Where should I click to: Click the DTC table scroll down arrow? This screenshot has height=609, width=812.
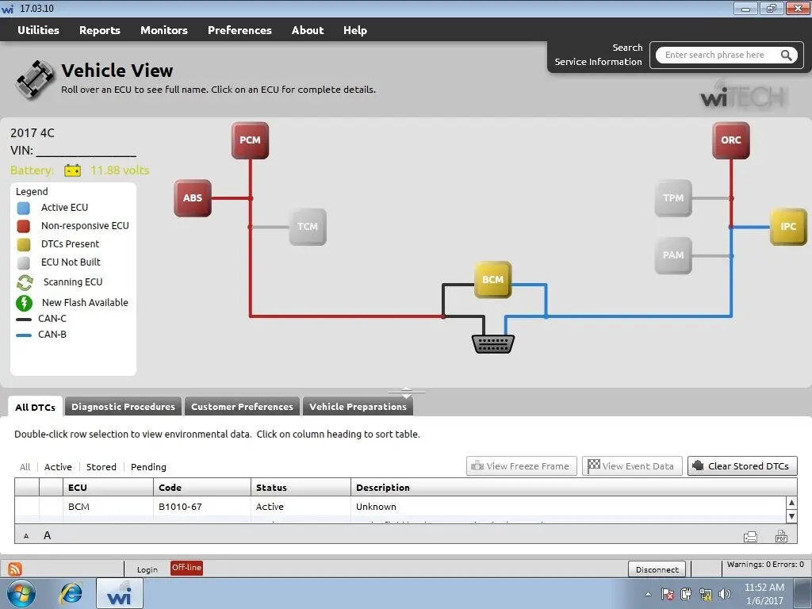tap(791, 516)
